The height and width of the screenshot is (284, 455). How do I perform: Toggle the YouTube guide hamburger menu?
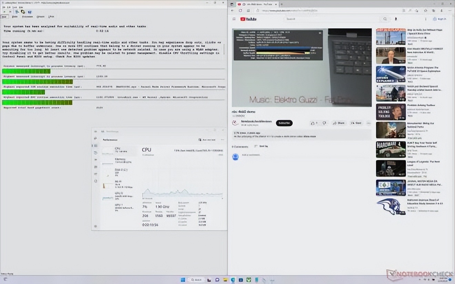(234, 19)
